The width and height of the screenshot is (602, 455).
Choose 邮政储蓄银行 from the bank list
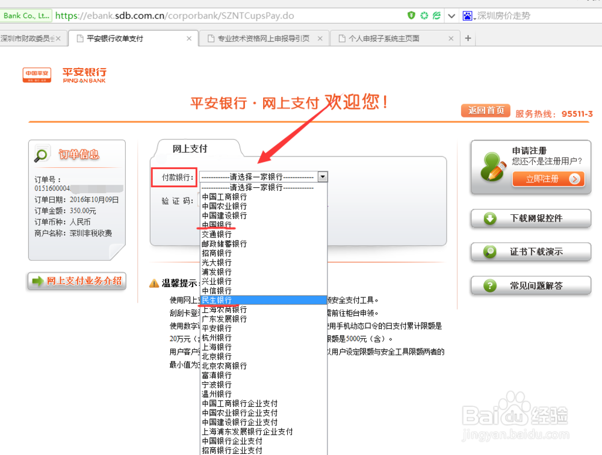(264, 244)
